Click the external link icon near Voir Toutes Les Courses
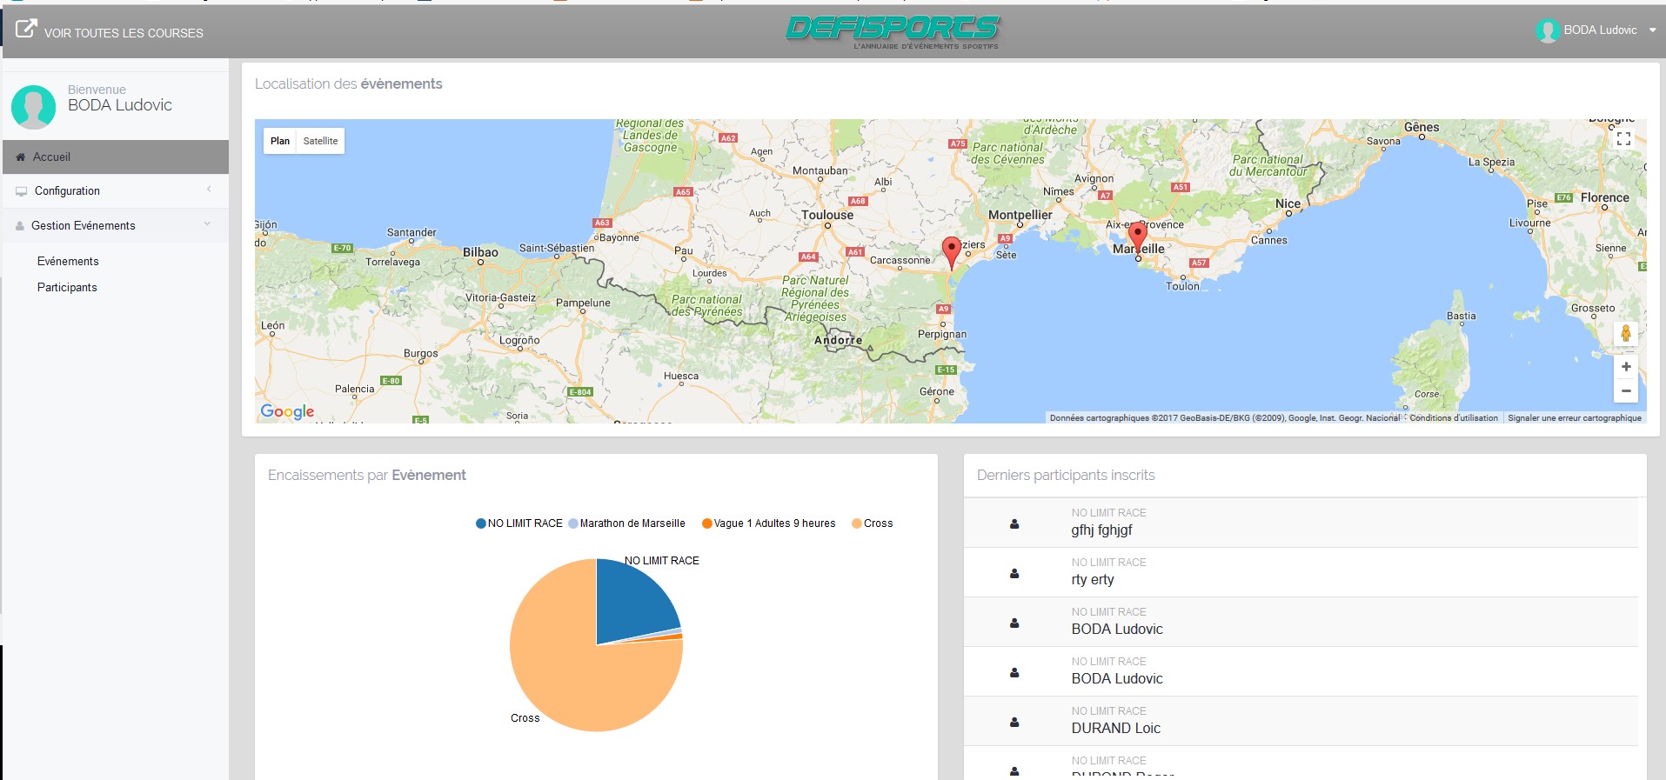The image size is (1666, 780). (x=26, y=29)
